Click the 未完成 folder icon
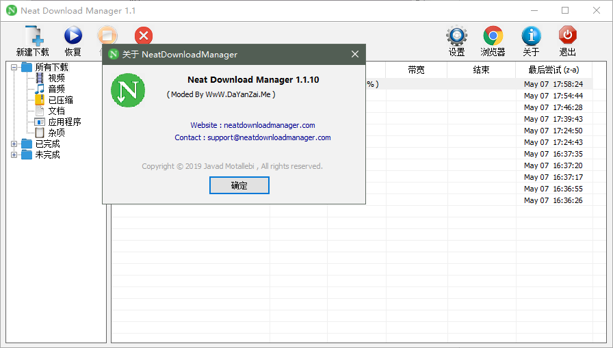 (27, 155)
